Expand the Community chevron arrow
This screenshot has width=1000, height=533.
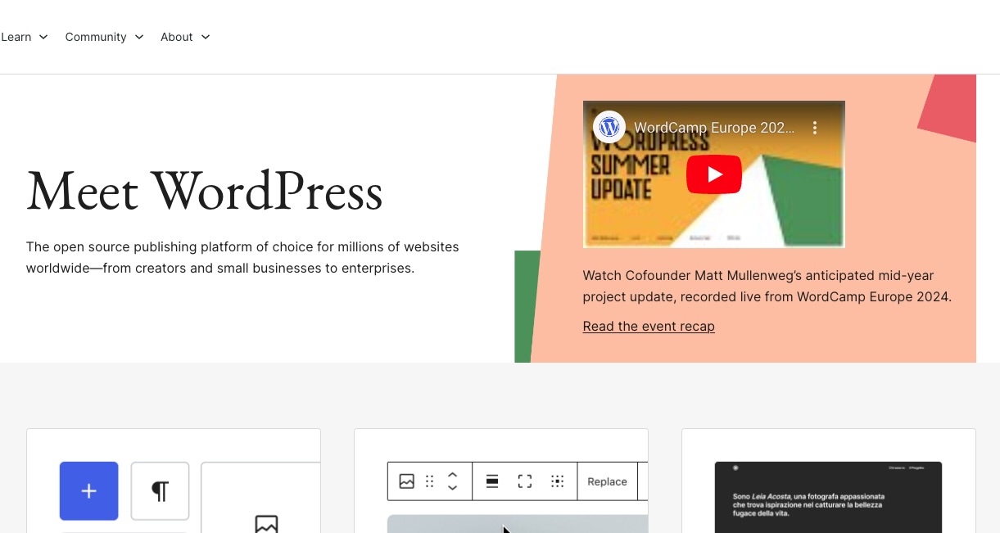139,37
